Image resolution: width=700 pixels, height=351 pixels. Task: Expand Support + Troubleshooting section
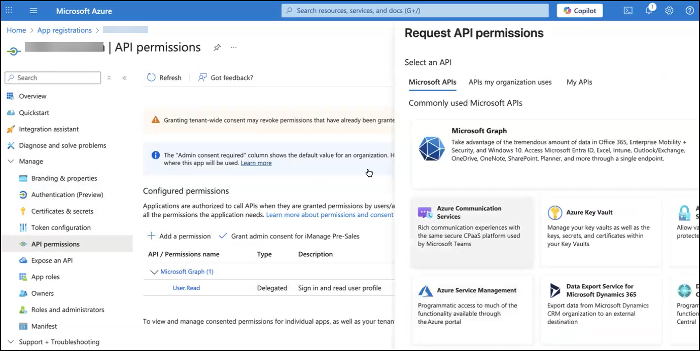click(x=11, y=342)
